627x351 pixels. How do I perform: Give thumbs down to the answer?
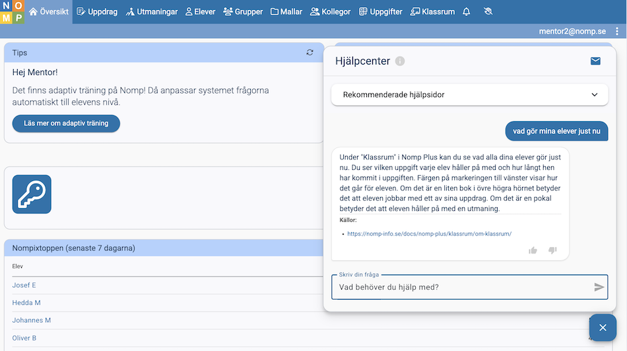pos(552,250)
